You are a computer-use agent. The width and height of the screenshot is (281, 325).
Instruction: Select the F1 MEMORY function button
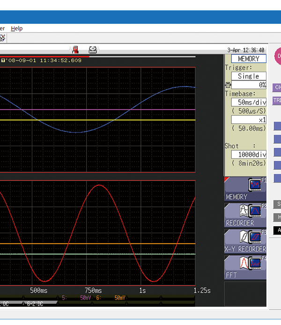click(245, 189)
